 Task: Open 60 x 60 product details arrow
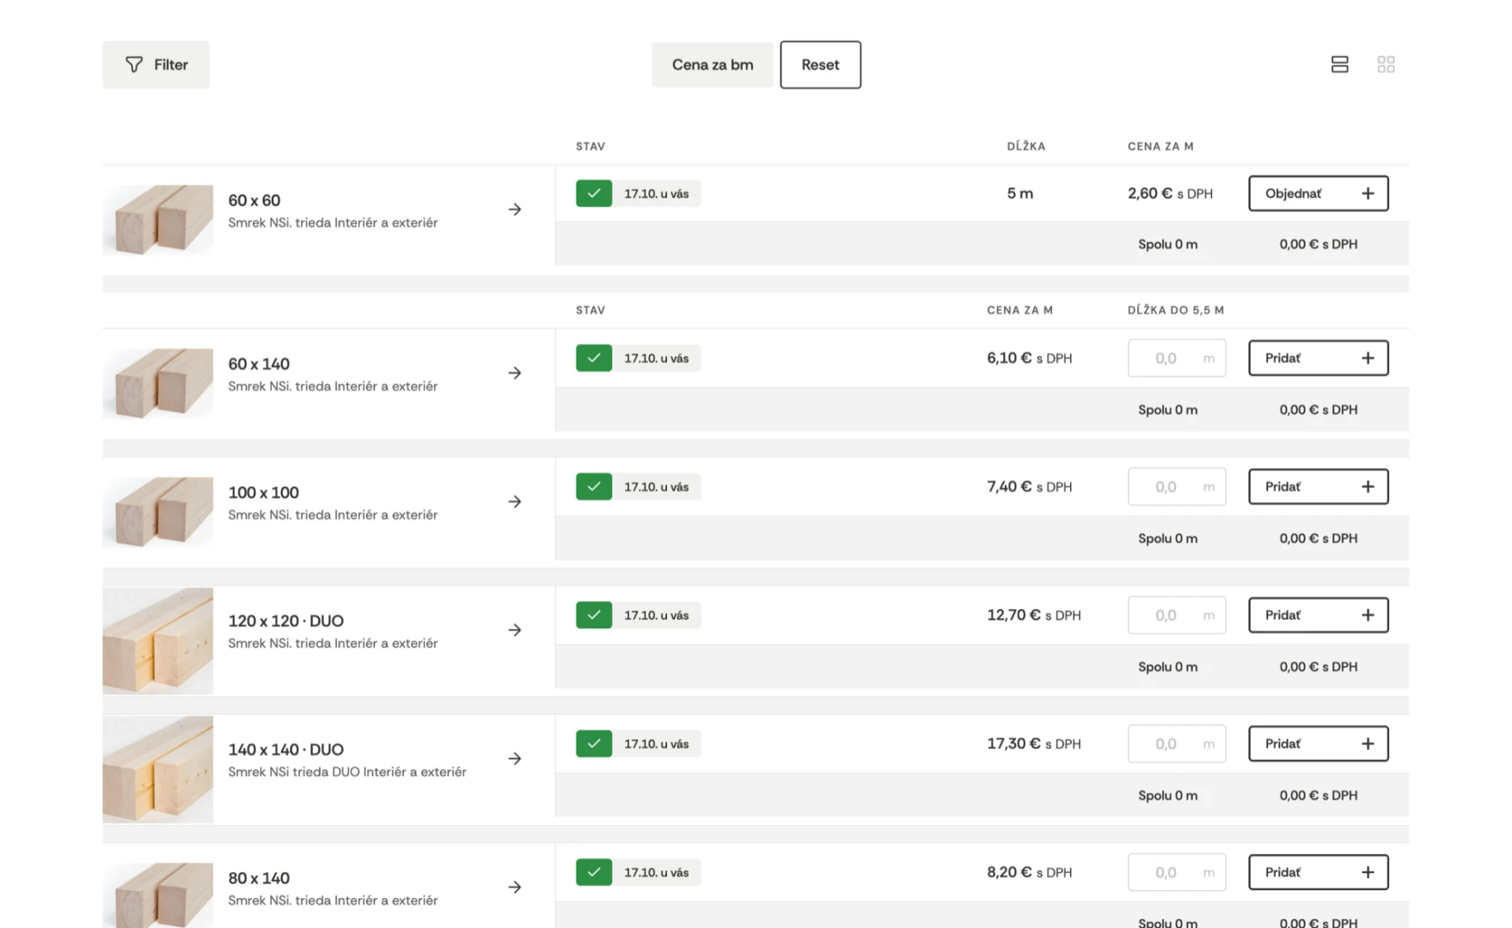click(x=515, y=210)
